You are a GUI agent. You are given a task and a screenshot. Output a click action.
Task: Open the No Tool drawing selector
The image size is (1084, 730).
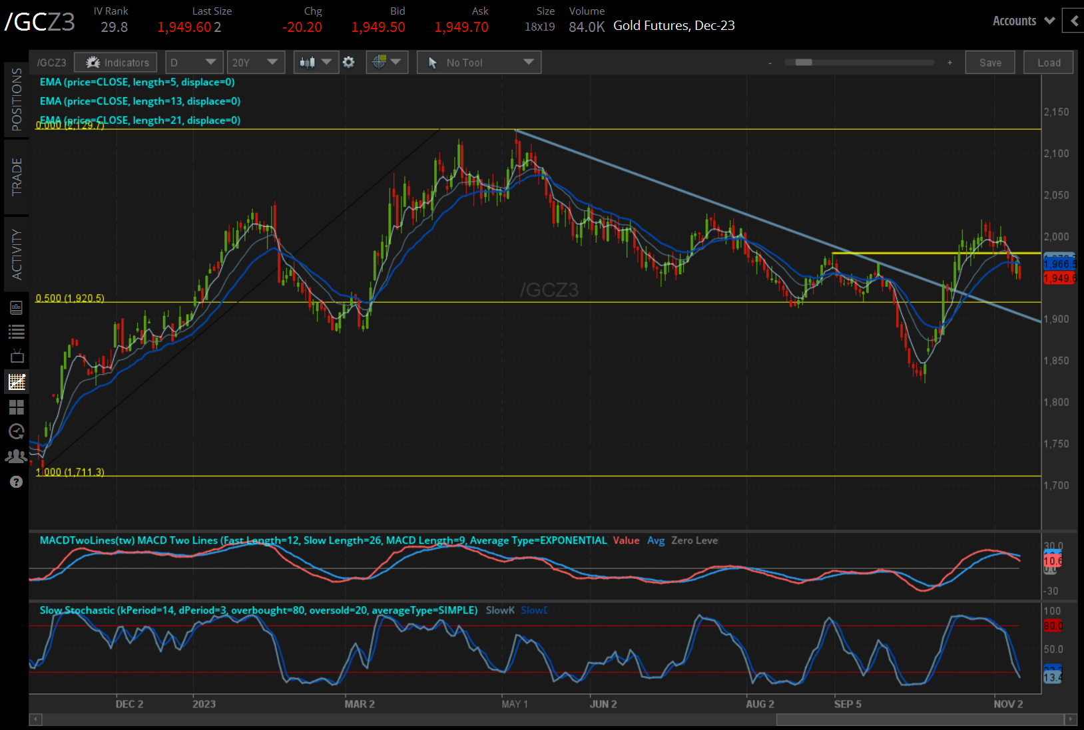point(479,63)
